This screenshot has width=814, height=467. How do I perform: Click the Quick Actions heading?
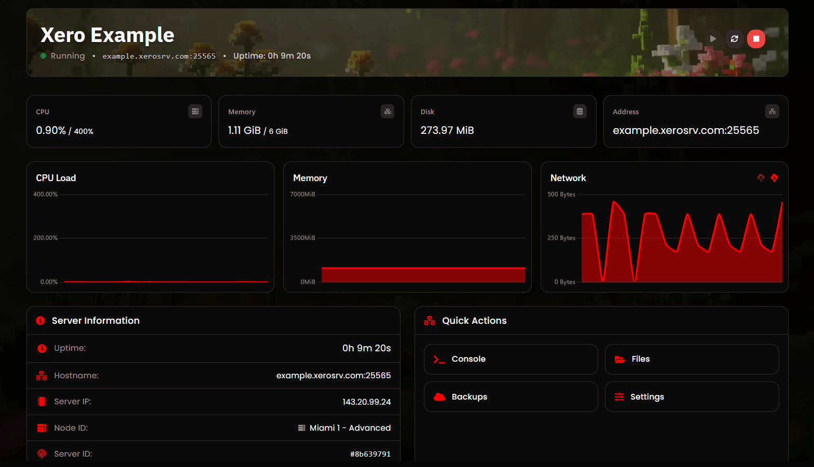[474, 321]
